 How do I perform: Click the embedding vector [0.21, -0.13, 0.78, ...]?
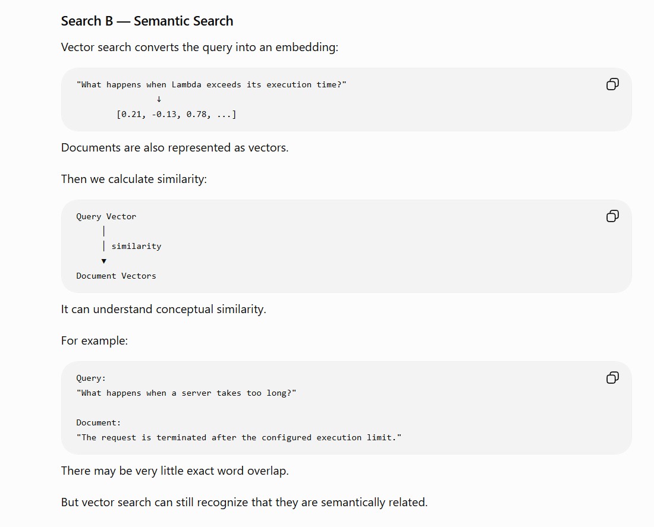[177, 114]
